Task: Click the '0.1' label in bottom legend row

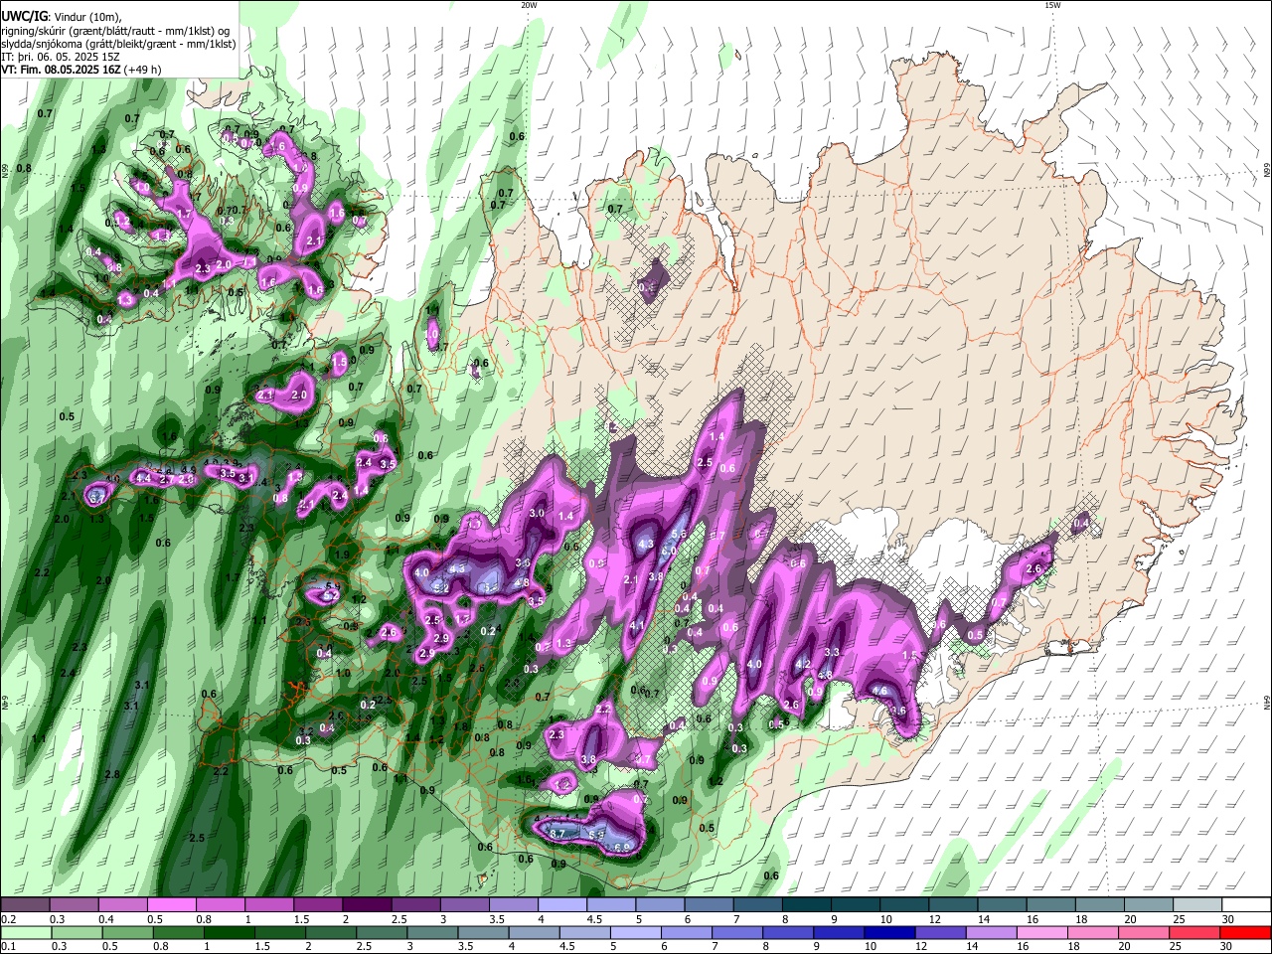Action: coord(8,947)
